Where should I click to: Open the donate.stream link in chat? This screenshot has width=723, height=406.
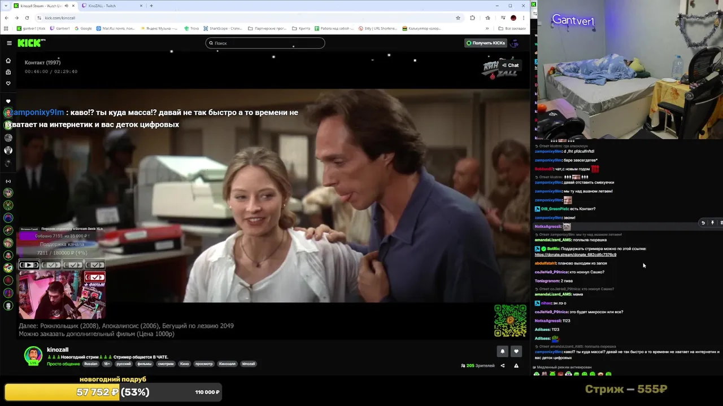click(x=575, y=255)
